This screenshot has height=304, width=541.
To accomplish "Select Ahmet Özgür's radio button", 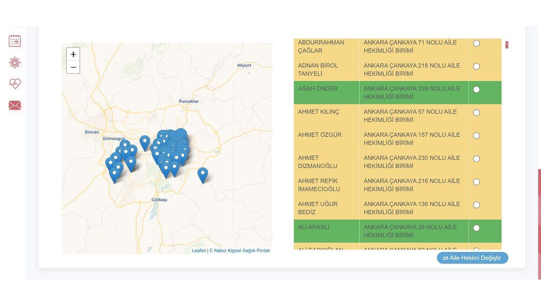I will coord(476,136).
